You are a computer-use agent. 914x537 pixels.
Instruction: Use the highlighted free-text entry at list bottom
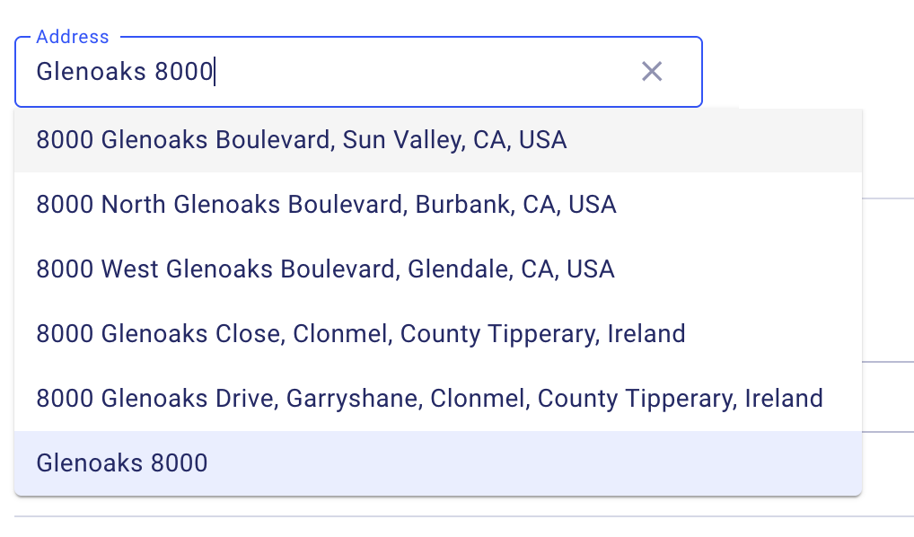pos(122,463)
